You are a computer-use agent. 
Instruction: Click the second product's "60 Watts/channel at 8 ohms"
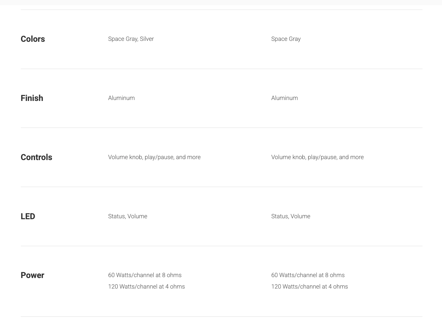[308, 275]
